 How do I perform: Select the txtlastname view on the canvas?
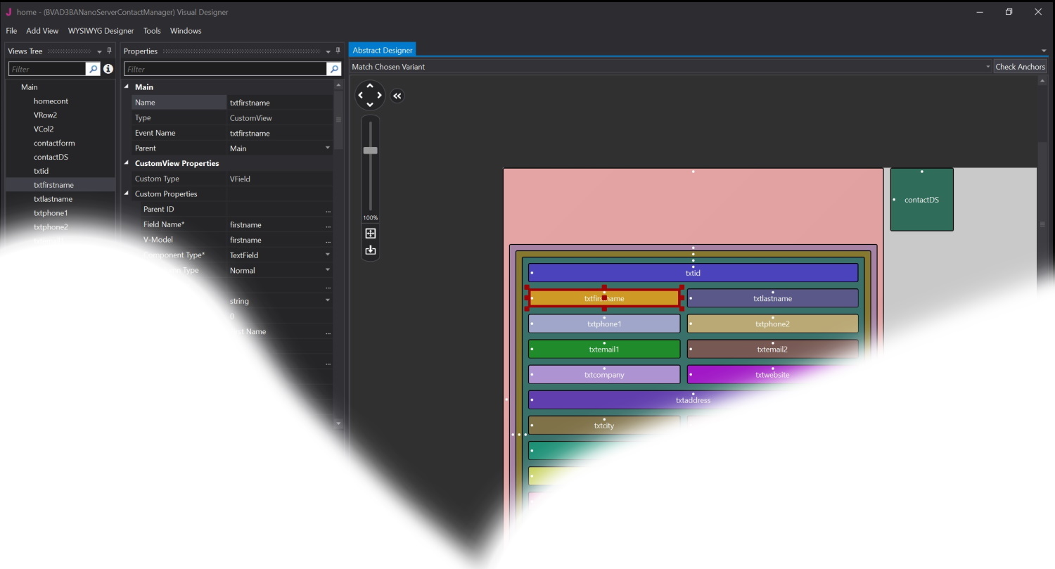pyautogui.click(x=772, y=298)
